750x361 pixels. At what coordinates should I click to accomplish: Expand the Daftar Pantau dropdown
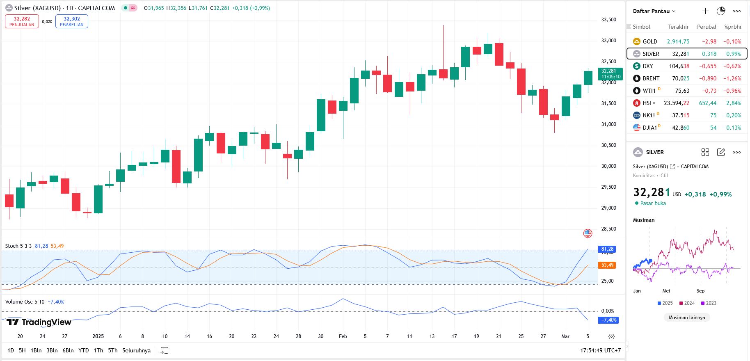click(x=654, y=11)
